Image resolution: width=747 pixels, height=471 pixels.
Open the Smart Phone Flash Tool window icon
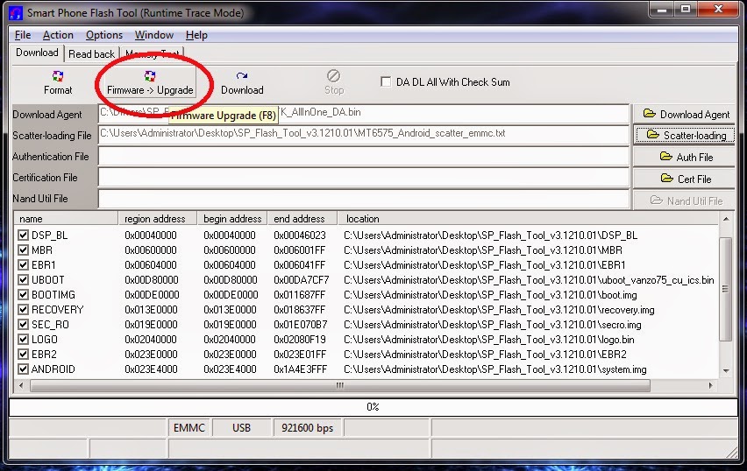(16, 12)
